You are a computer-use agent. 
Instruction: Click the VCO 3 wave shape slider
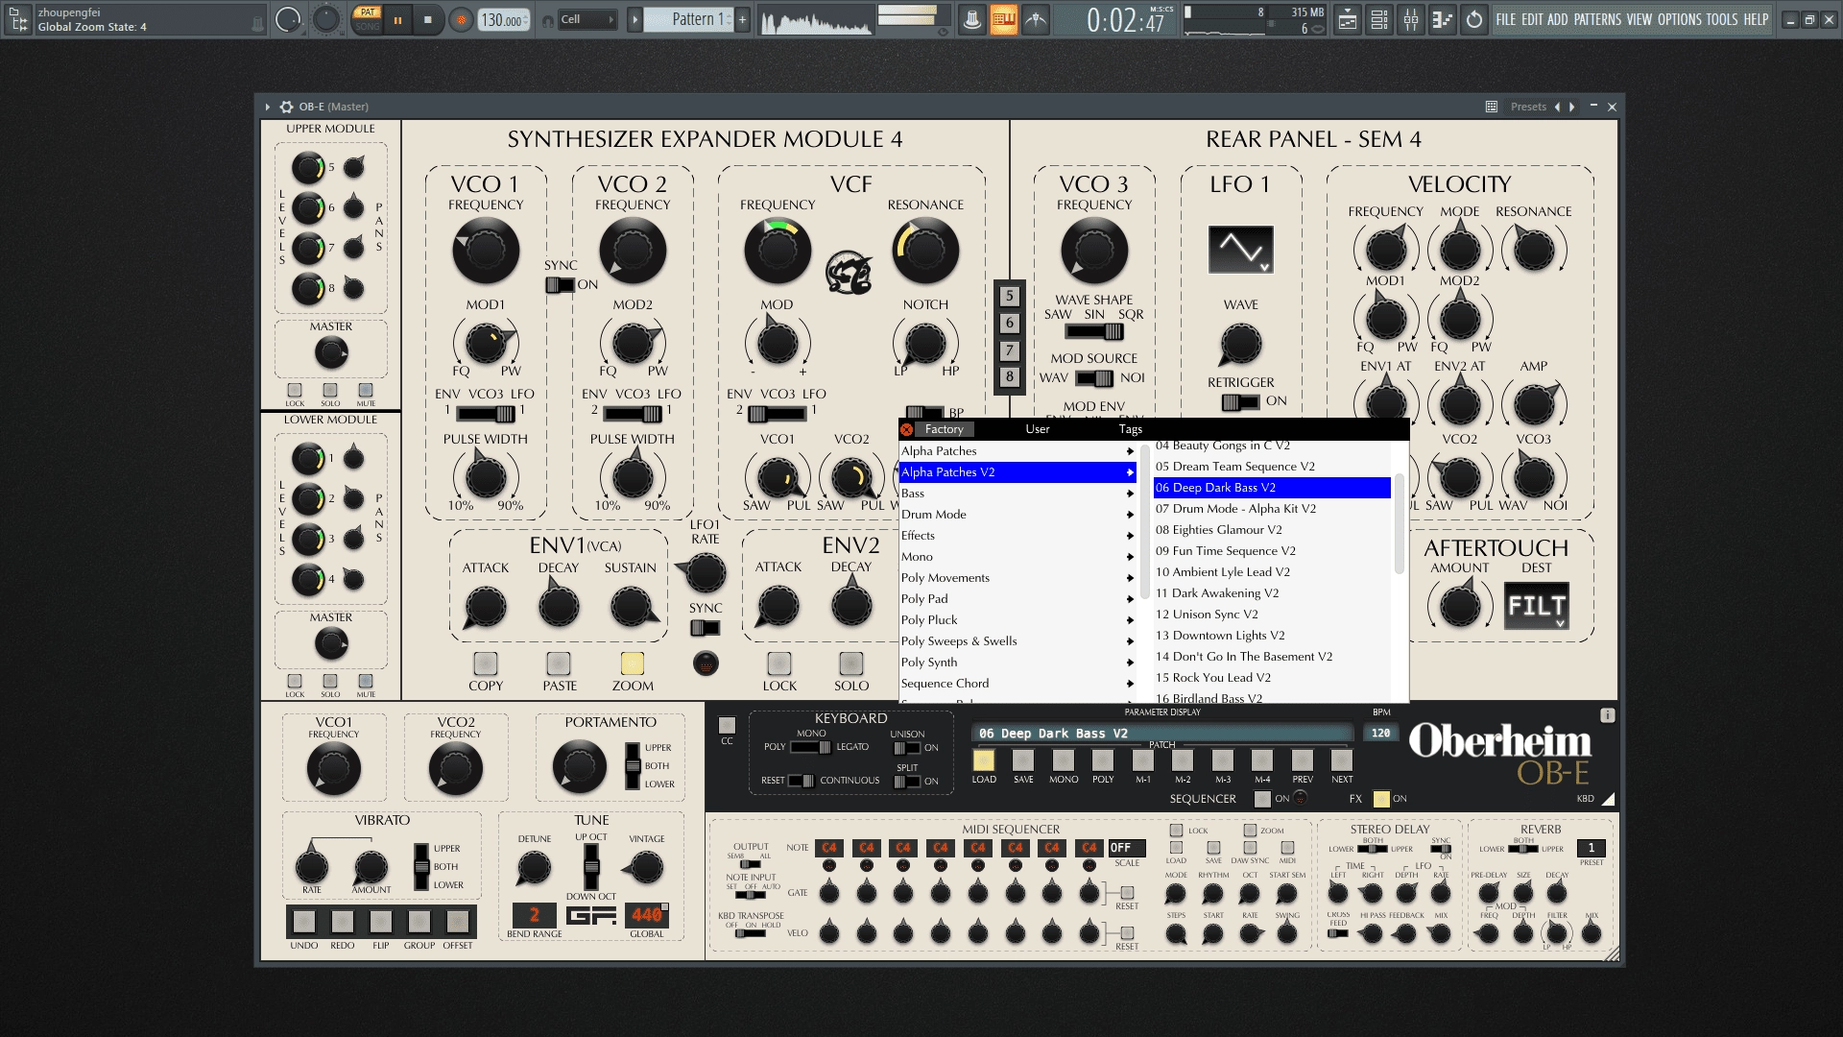point(1094,331)
